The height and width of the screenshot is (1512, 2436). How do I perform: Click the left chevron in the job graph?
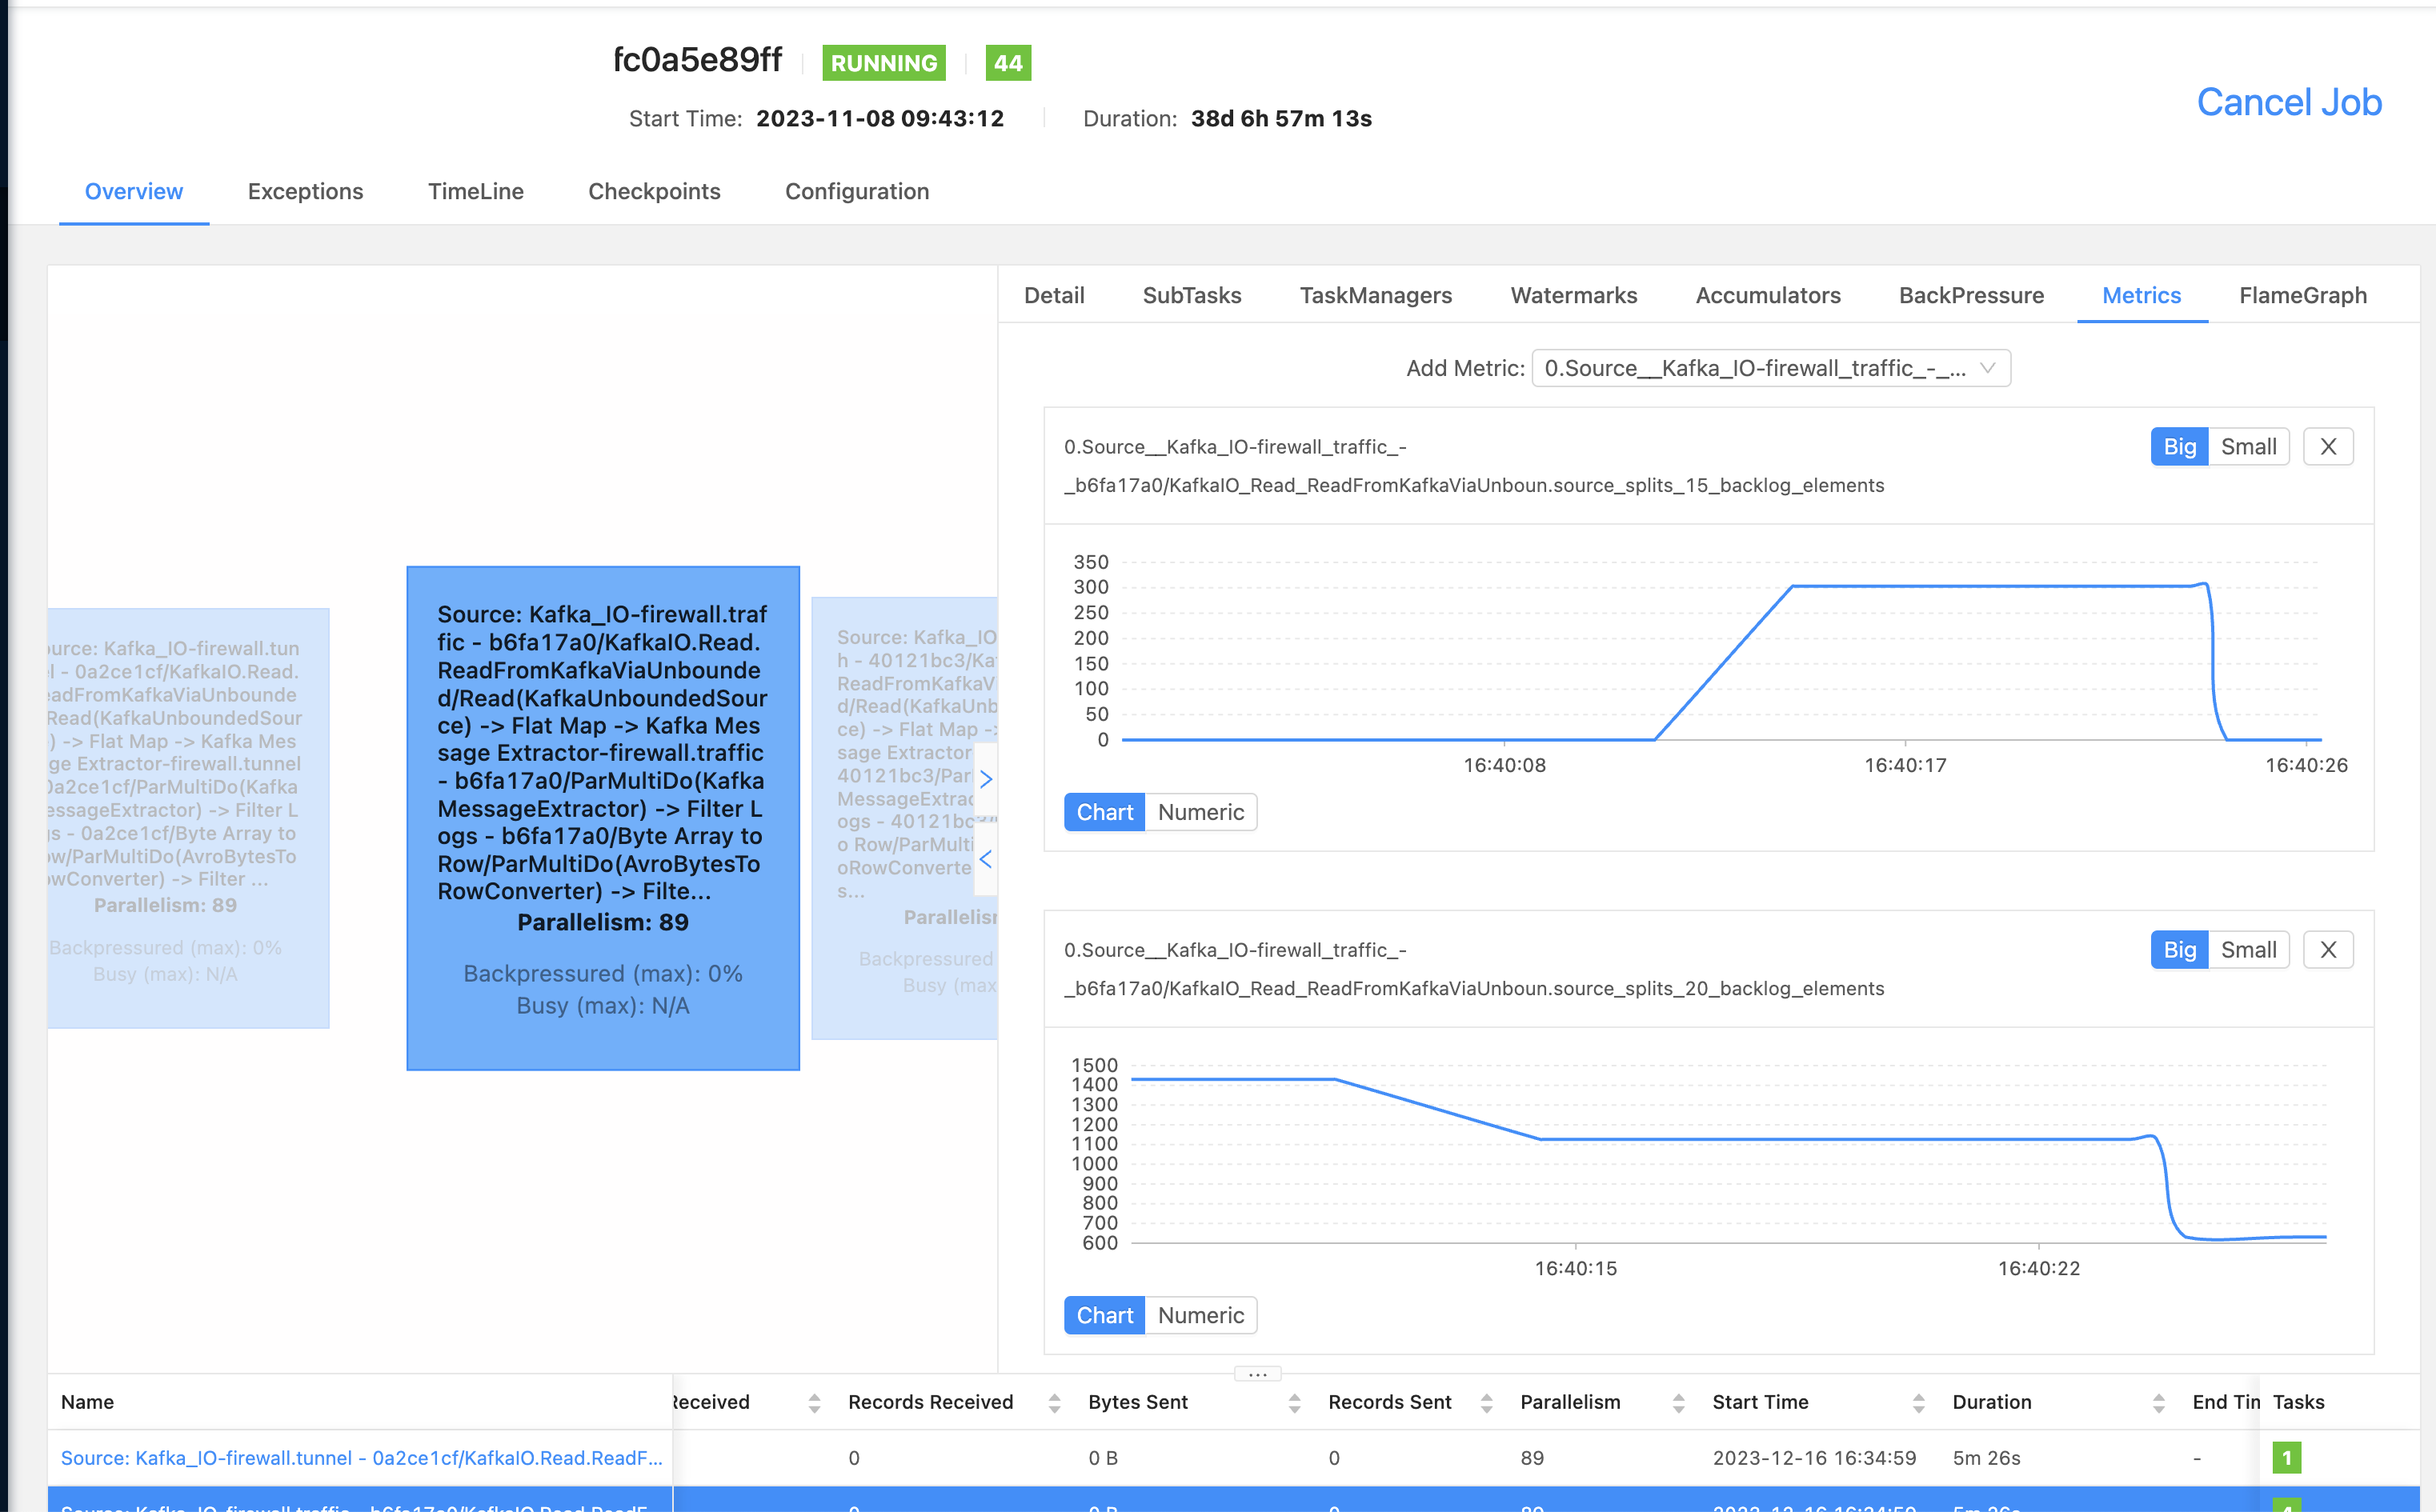(987, 858)
